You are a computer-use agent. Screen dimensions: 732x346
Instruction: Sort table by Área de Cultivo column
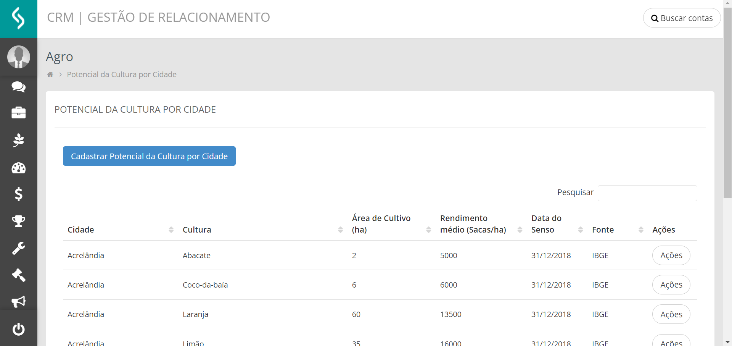391,224
